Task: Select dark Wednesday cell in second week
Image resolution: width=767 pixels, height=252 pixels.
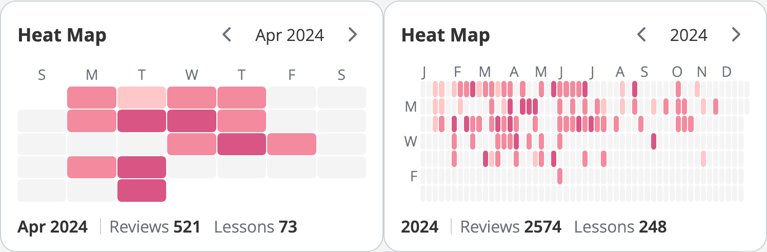Action: coord(191,121)
